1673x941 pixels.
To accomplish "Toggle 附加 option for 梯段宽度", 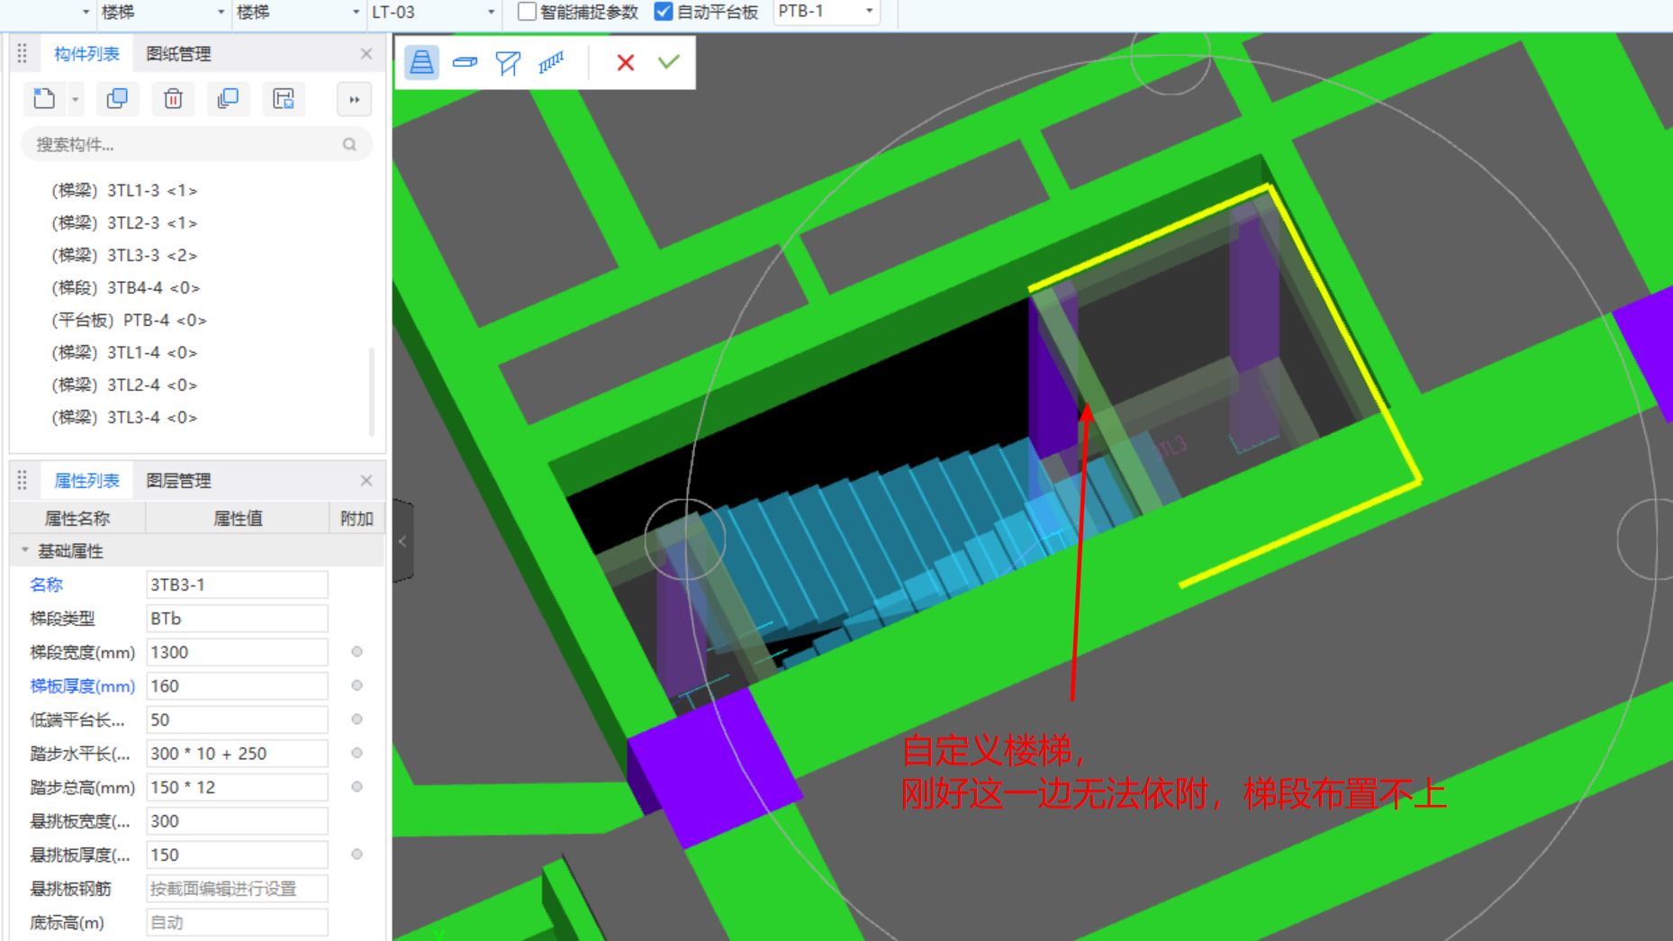I will coord(357,652).
